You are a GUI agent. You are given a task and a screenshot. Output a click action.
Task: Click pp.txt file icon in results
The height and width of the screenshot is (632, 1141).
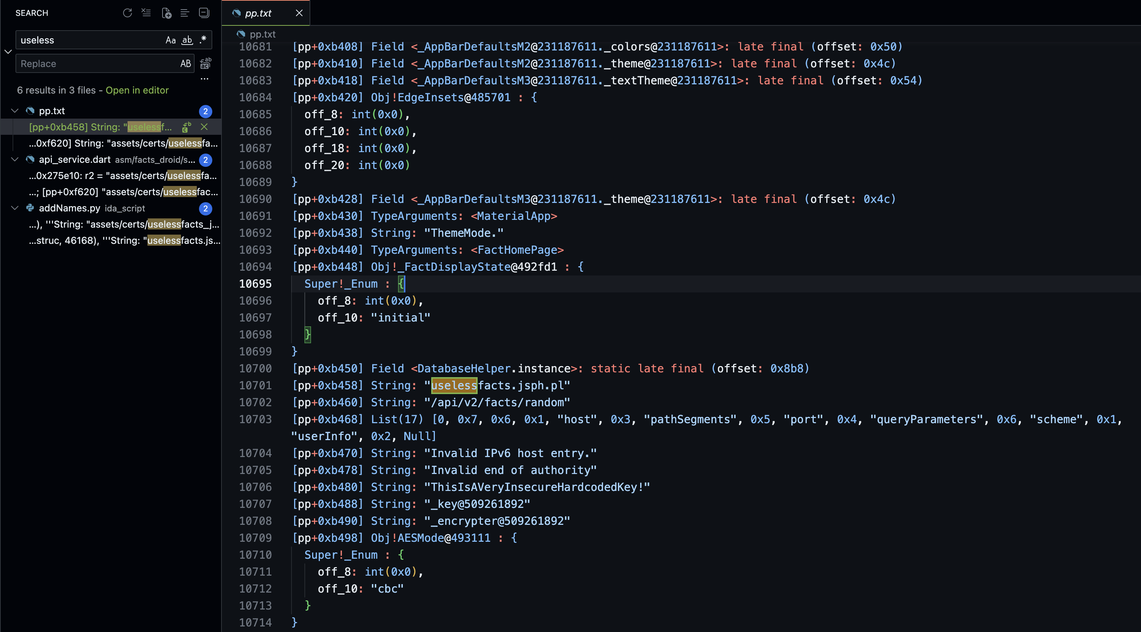[x=30, y=110]
